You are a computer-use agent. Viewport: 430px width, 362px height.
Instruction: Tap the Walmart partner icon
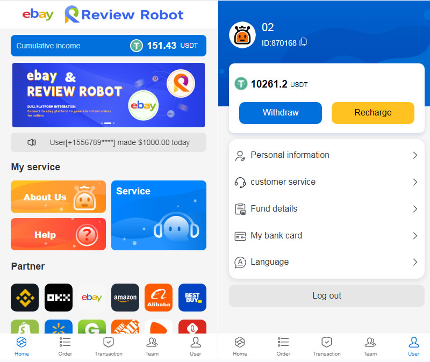59,327
